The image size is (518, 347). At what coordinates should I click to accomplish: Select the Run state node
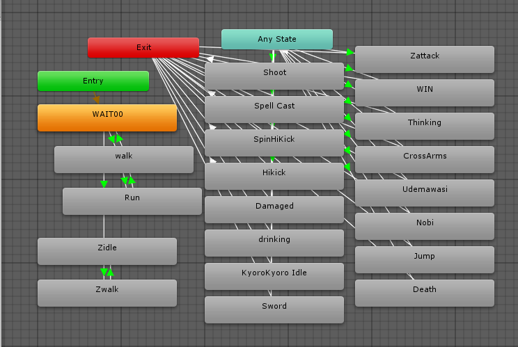click(x=132, y=201)
